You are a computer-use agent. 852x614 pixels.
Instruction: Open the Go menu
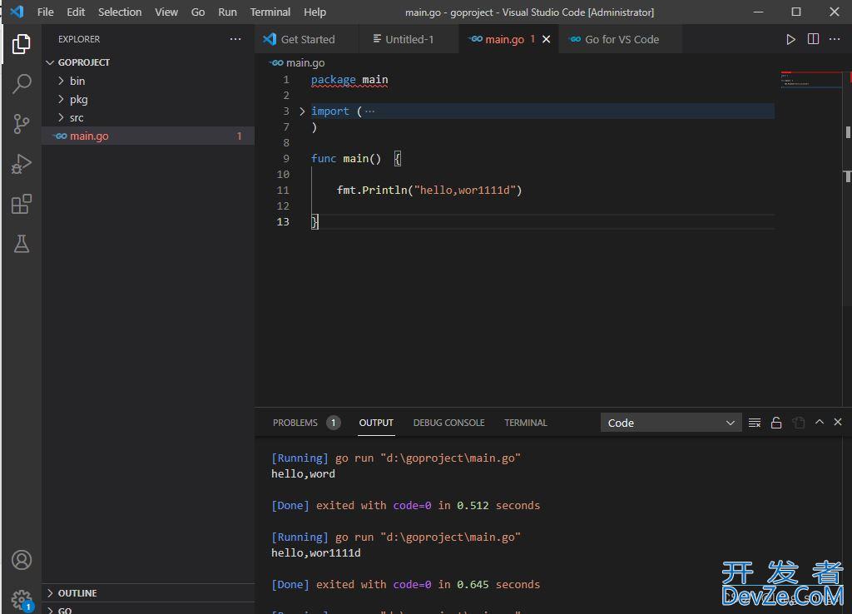(198, 12)
